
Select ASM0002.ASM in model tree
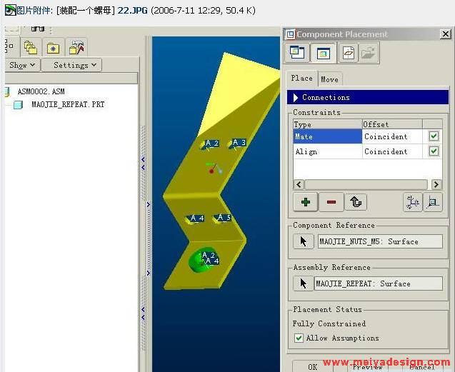tap(41, 91)
